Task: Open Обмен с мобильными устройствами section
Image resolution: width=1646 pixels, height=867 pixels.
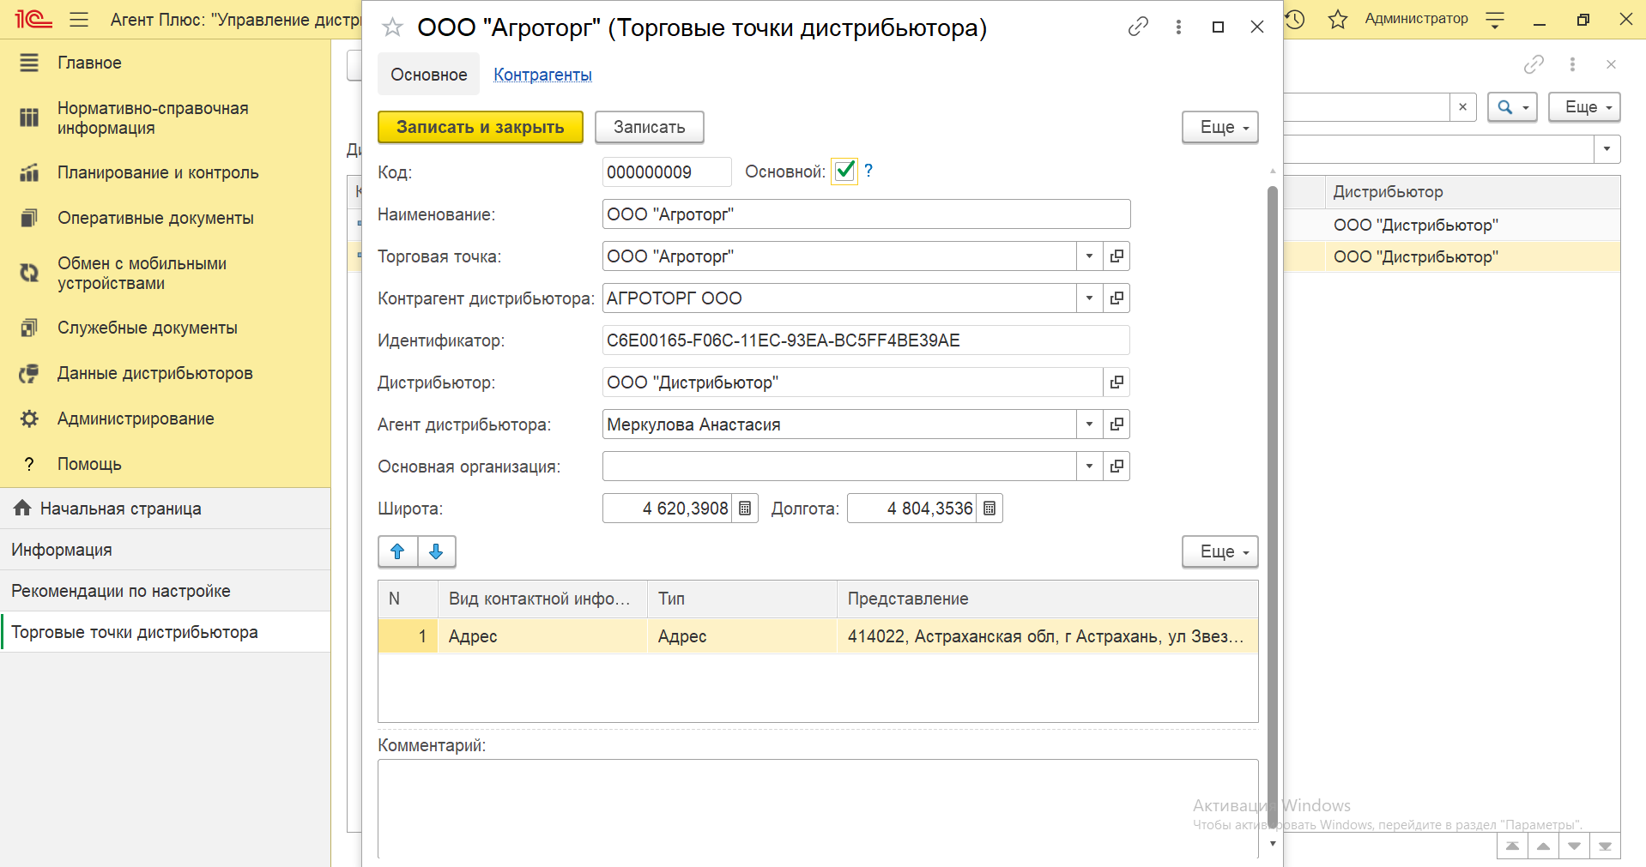Action: pyautogui.click(x=165, y=274)
